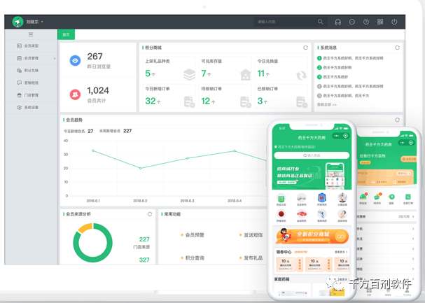The image size is (425, 303).
Task: Click the 会员预警 shortcut
Action: pos(194,235)
